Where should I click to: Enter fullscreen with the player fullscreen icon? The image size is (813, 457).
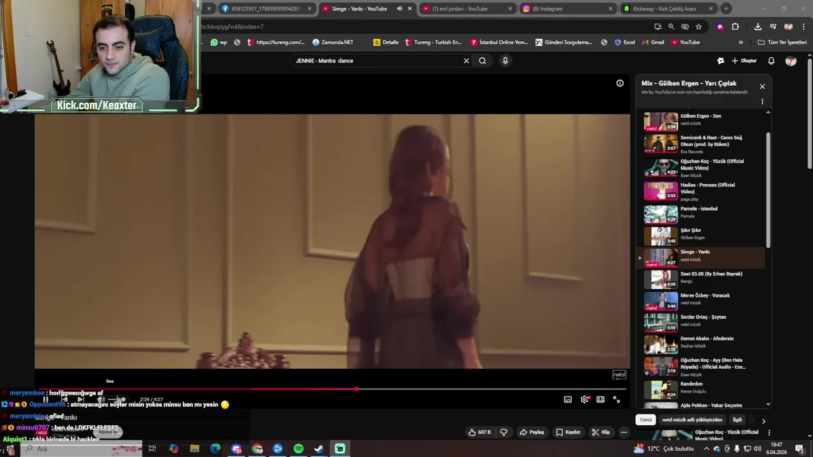(x=616, y=399)
